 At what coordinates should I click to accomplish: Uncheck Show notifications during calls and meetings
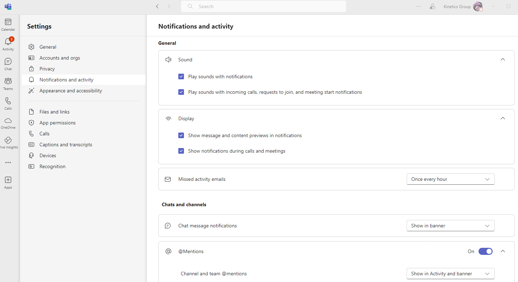181,151
